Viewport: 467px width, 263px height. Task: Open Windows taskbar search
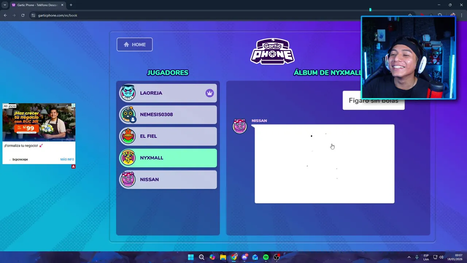[x=201, y=257]
